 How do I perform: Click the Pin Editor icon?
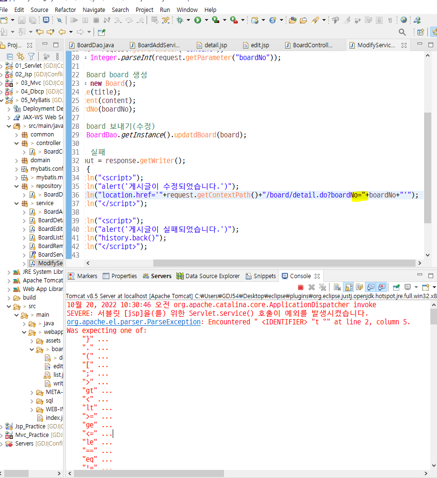pyautogui.click(x=102, y=32)
